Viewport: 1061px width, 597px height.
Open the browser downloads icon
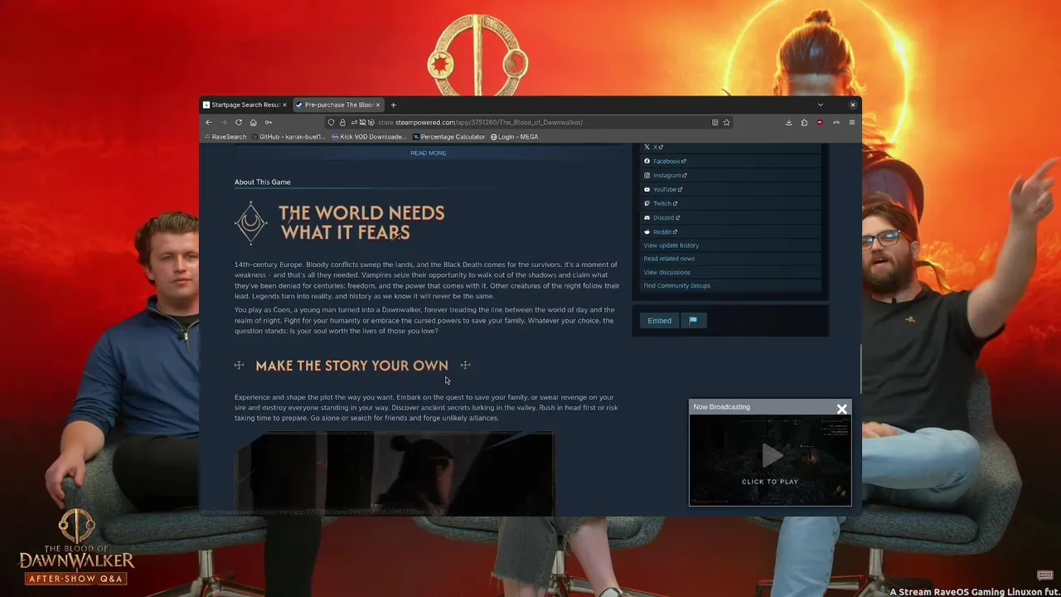788,123
